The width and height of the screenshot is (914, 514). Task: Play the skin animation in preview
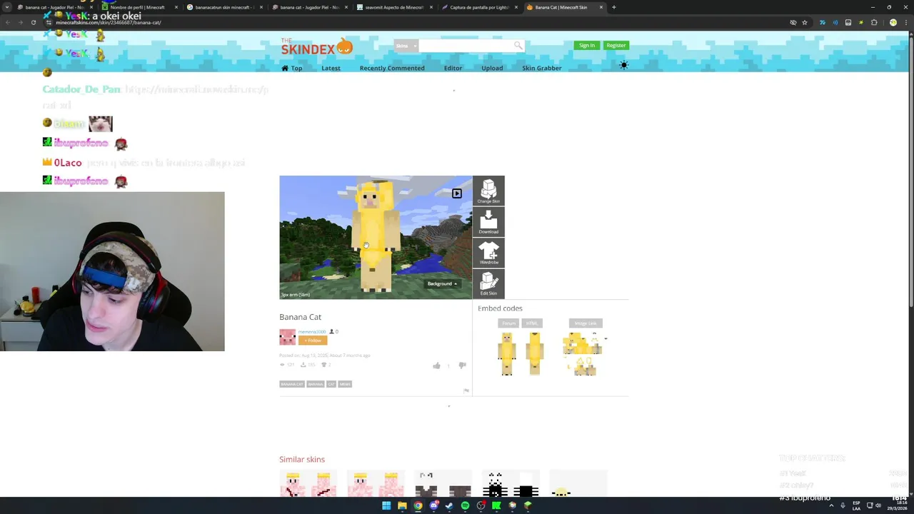point(457,193)
